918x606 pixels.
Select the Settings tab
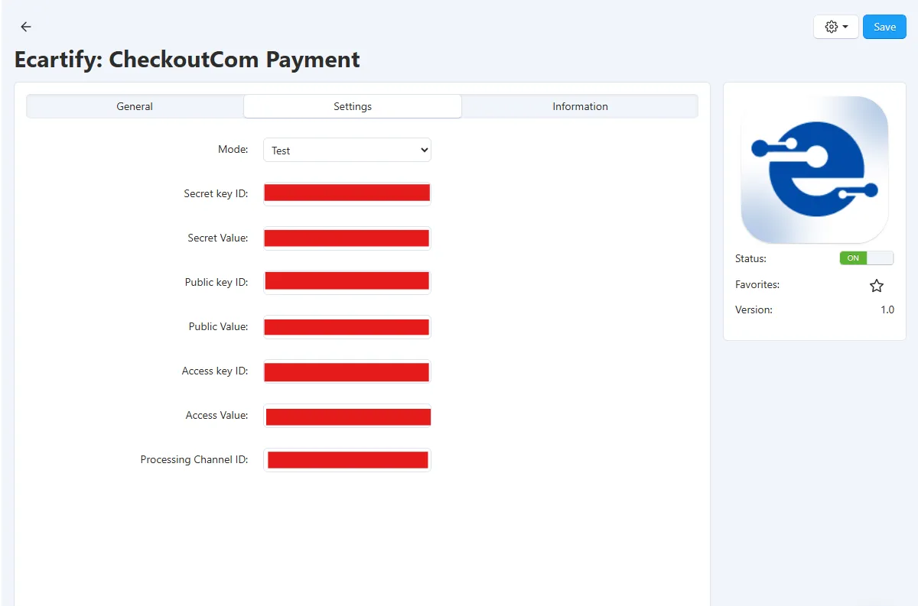[x=353, y=106]
